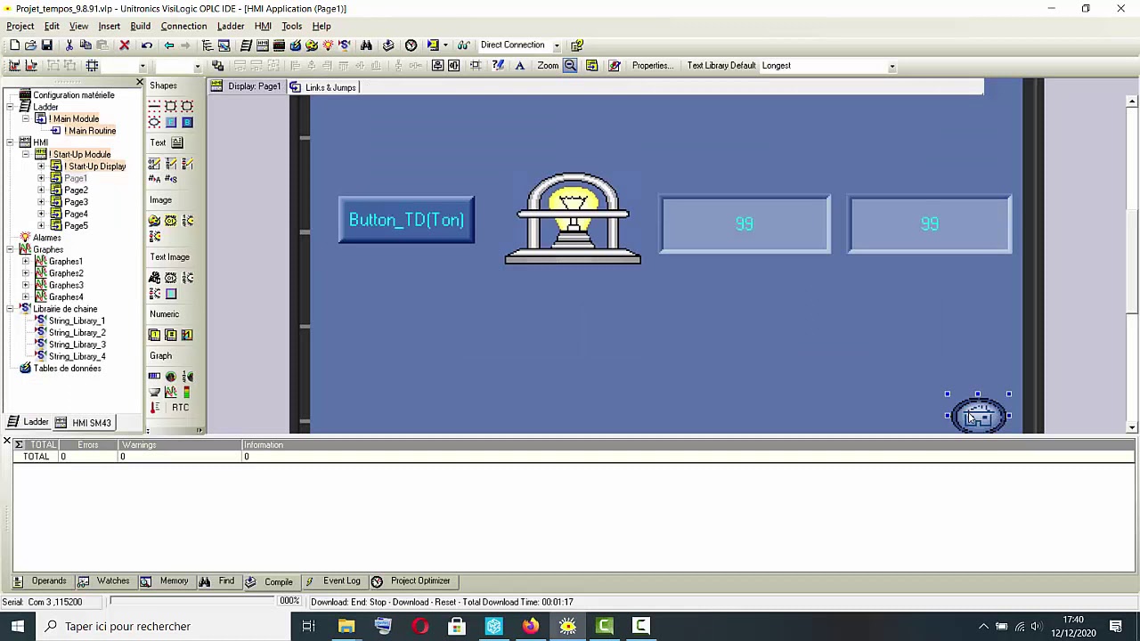Collapse the Ladder tree node
This screenshot has height=641, width=1140.
pos(10,107)
